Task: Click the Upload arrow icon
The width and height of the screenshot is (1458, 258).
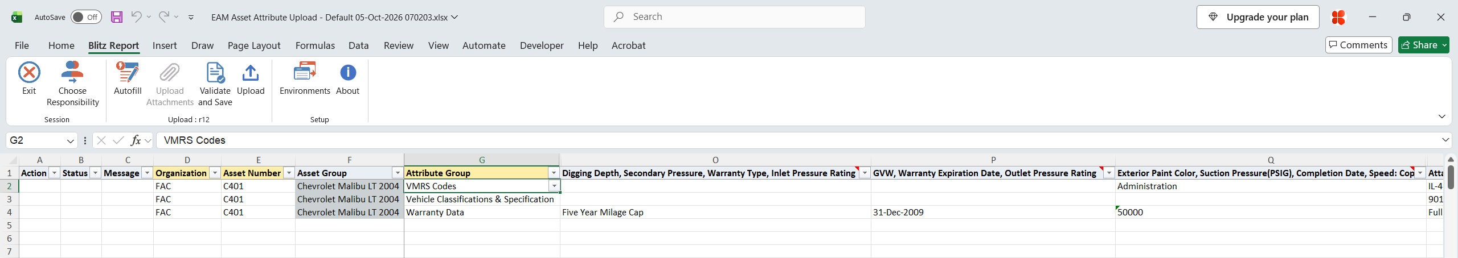Action: point(251,73)
